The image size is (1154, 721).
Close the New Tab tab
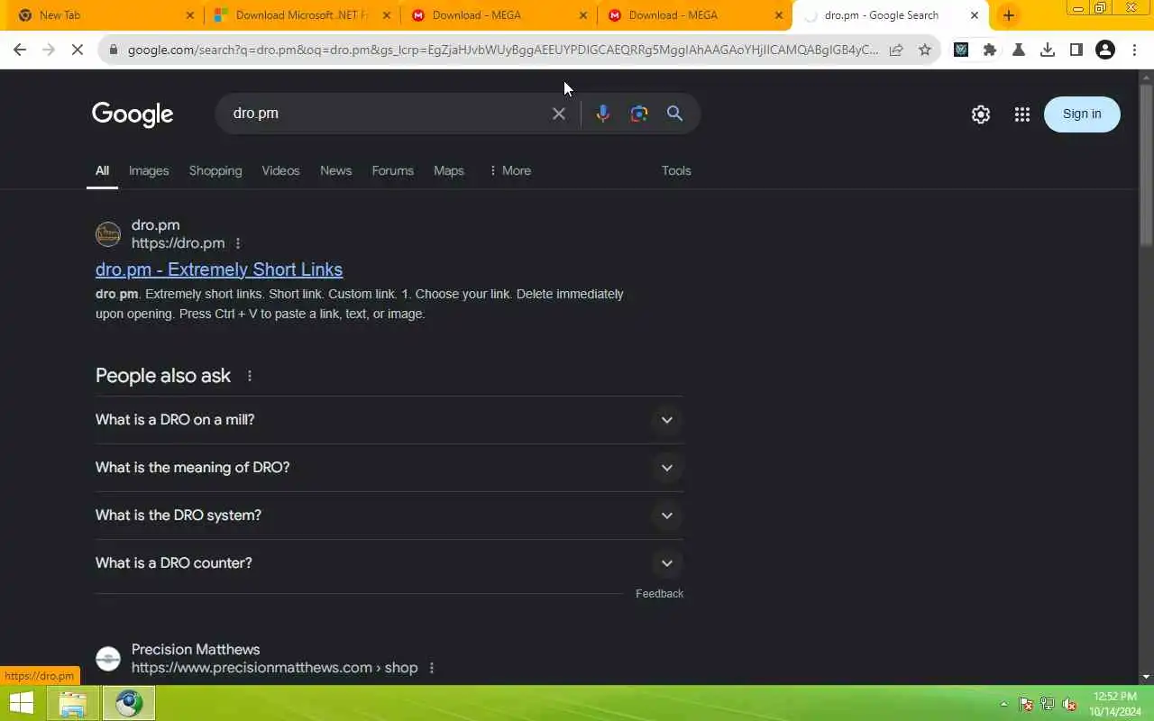[x=189, y=15]
